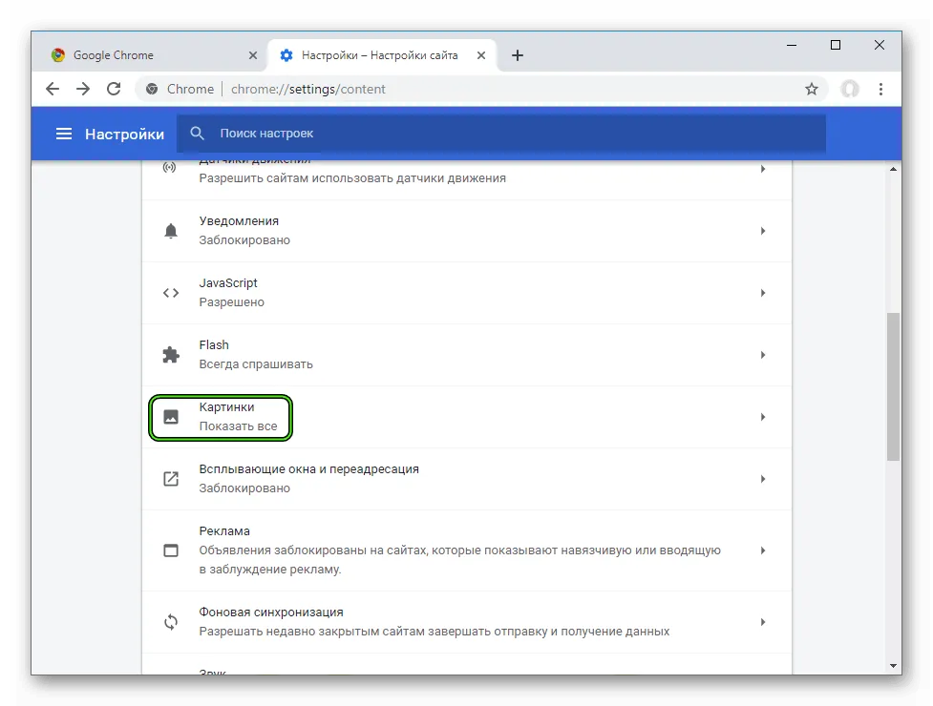Open the Flash setting
This screenshot has height=706, width=933.
point(467,355)
